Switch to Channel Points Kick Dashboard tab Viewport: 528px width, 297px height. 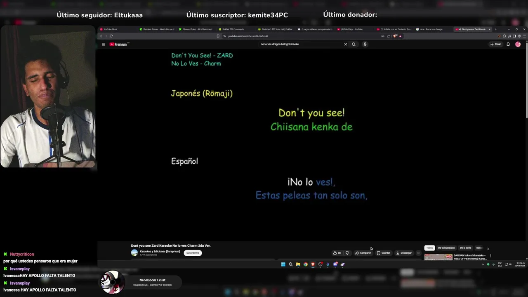click(196, 29)
